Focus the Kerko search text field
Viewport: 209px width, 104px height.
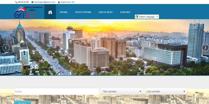click(x=56, y=92)
